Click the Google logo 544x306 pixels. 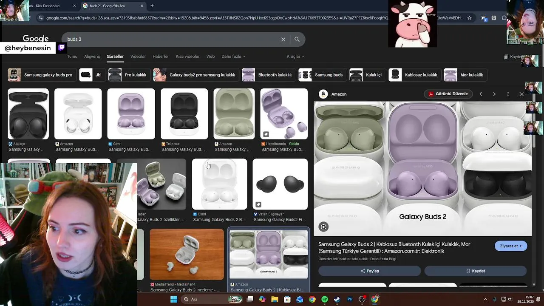point(36,39)
